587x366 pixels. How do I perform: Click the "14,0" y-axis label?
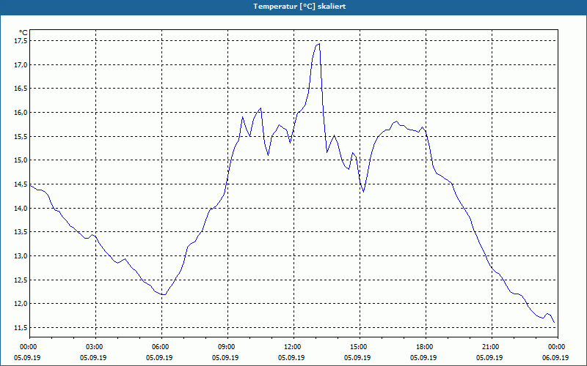21,208
